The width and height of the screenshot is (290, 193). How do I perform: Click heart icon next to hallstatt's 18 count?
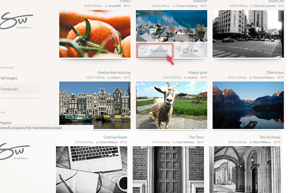[205, 6]
